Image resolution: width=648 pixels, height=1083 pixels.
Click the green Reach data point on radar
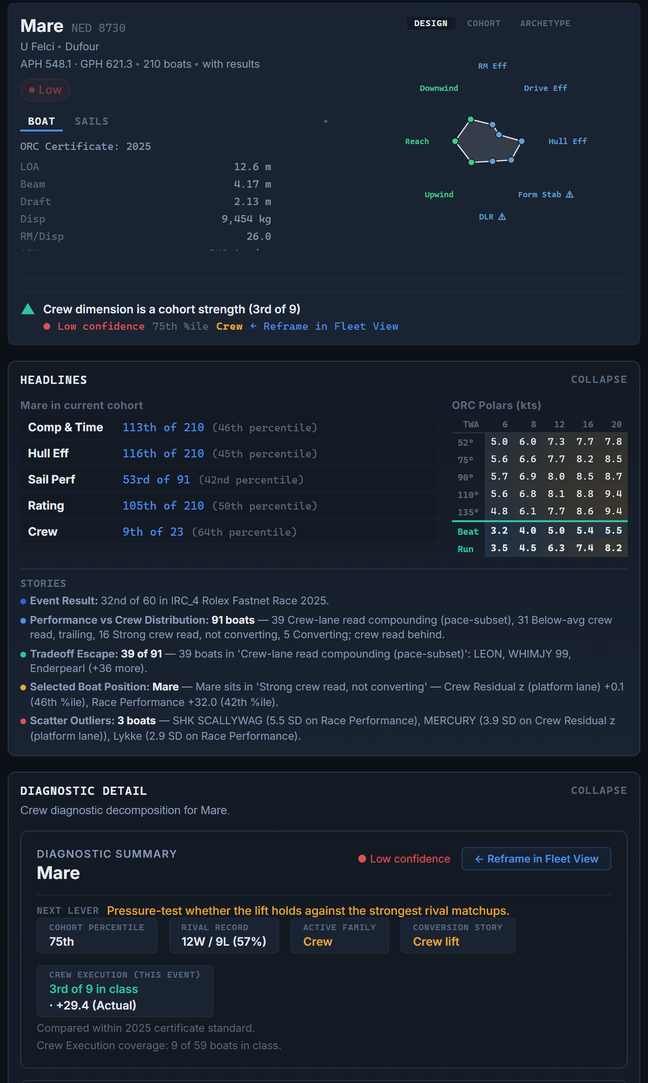455,141
